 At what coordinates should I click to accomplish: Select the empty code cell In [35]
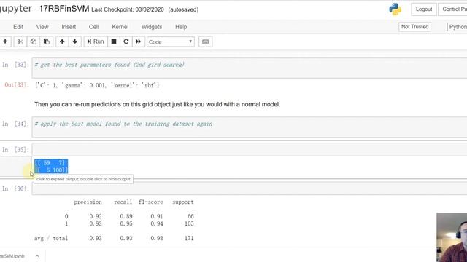250,149
